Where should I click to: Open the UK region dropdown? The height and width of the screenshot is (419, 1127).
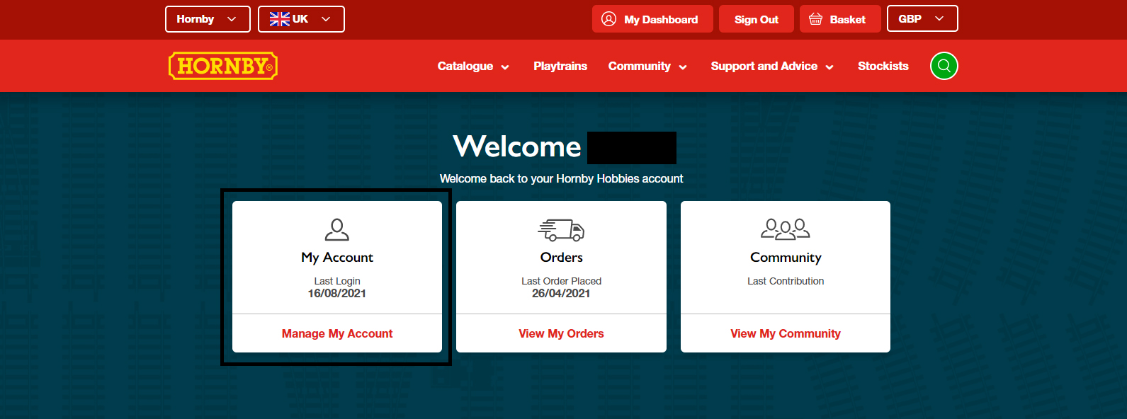[x=301, y=19]
